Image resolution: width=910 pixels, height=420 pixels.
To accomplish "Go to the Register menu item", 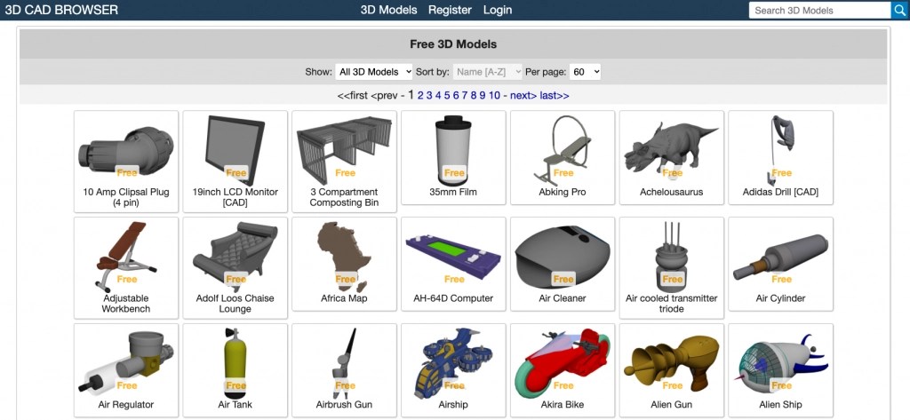I will [450, 10].
